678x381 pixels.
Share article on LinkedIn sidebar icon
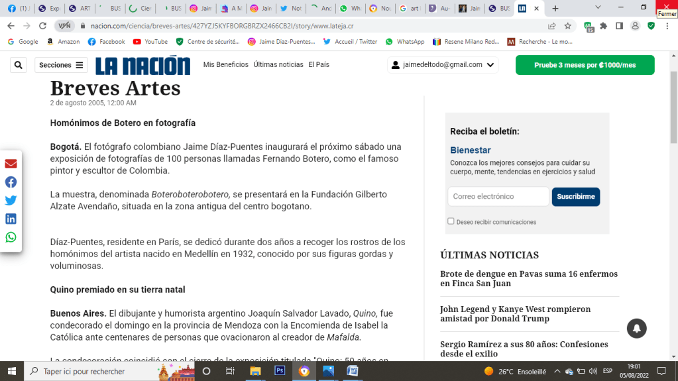click(x=11, y=219)
